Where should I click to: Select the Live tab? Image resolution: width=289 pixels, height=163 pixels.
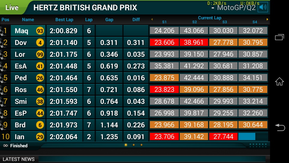pos(12,8)
